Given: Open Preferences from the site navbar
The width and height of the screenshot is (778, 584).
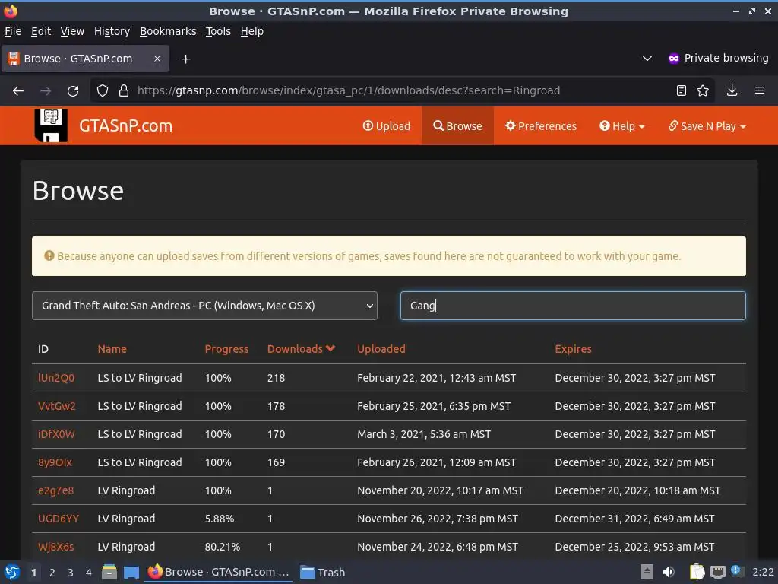Looking at the screenshot, I should point(541,126).
